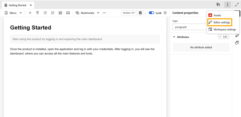Insert a table
Screen dimensions: 241x117
[x=60, y=13]
